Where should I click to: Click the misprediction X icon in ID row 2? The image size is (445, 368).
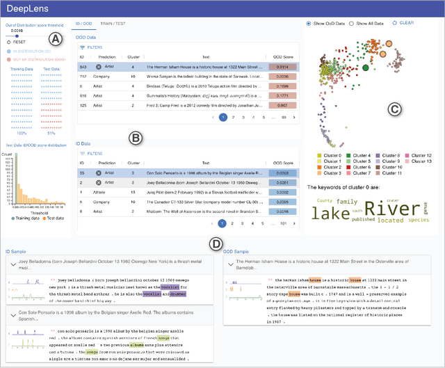(99, 182)
